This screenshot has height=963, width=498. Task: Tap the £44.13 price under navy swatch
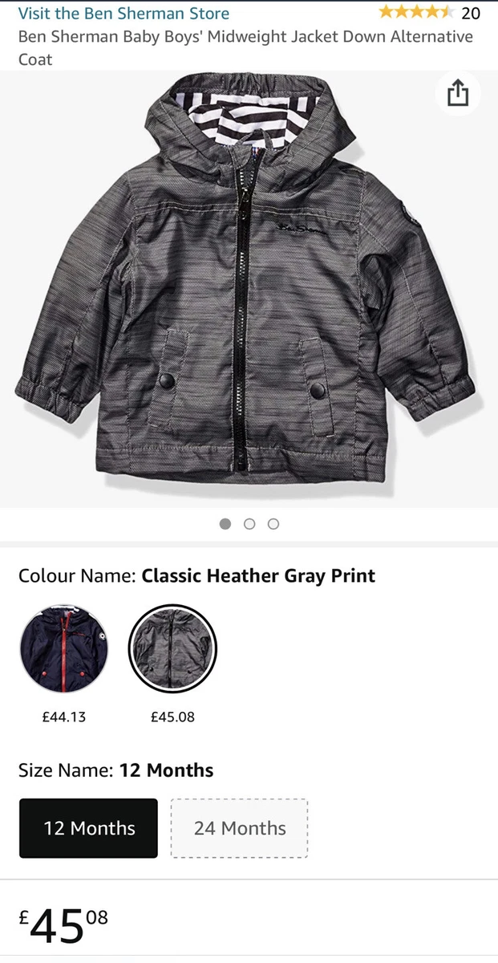(x=64, y=717)
